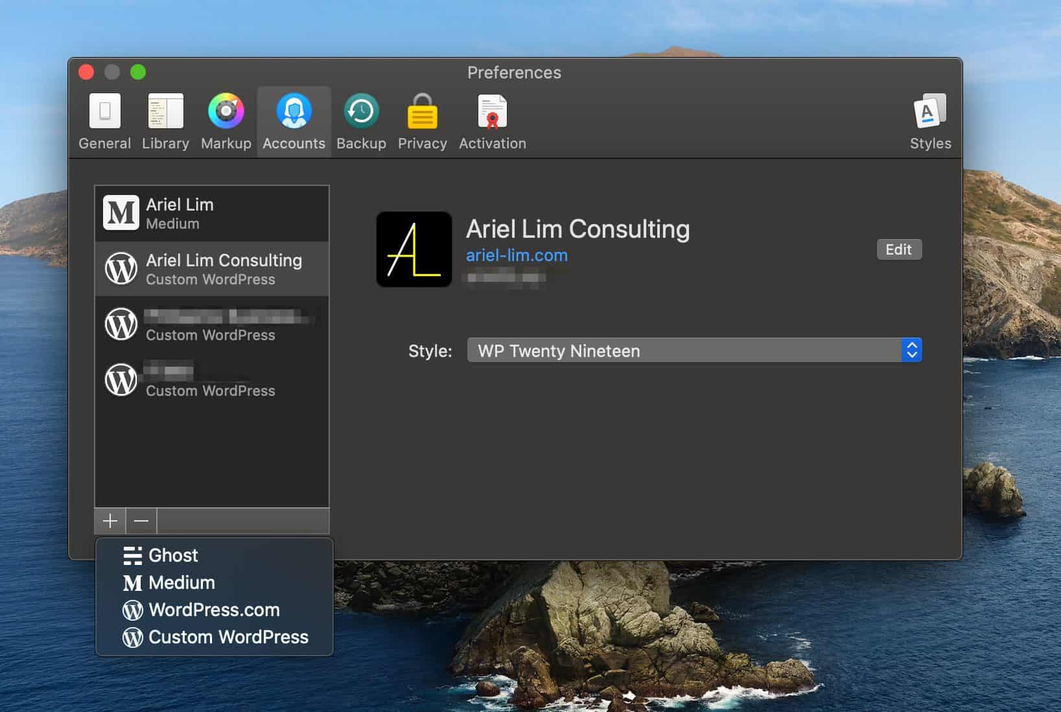Screen dimensions: 1061x712
Task: Select the first blurred Custom WordPress account
Action: 212,325
